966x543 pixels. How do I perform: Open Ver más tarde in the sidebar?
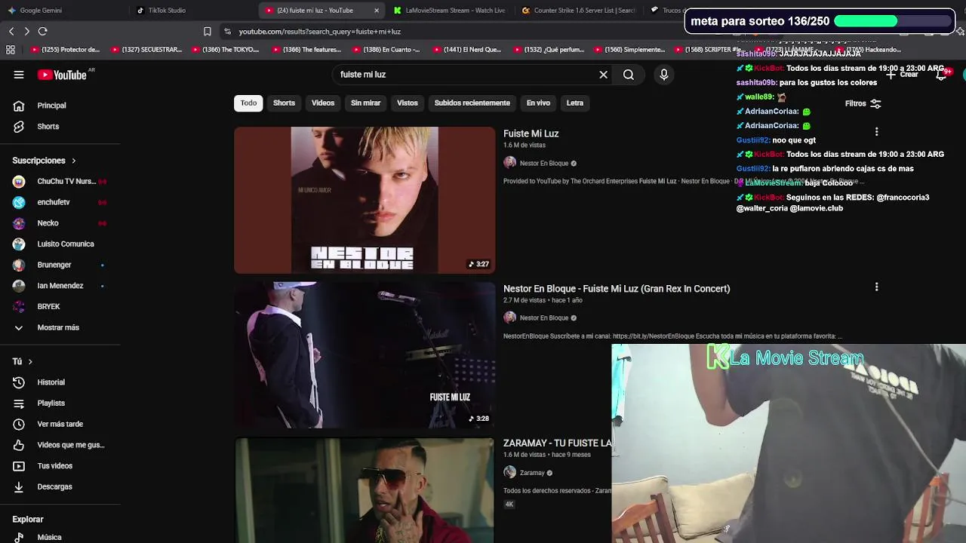pos(60,424)
